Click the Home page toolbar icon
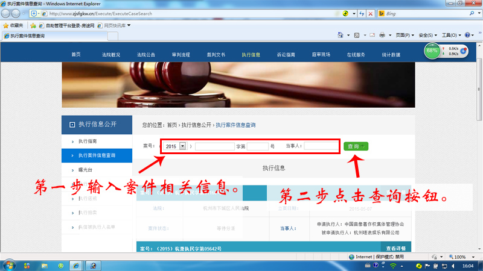The width and height of the screenshot is (483, 271). tap(340, 35)
